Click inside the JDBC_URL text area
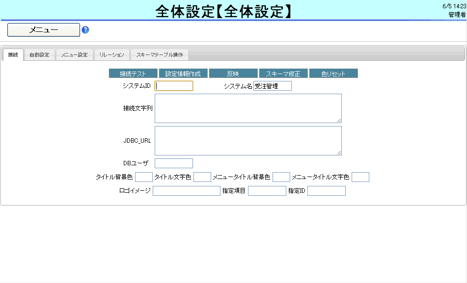467x283 pixels. point(248,141)
